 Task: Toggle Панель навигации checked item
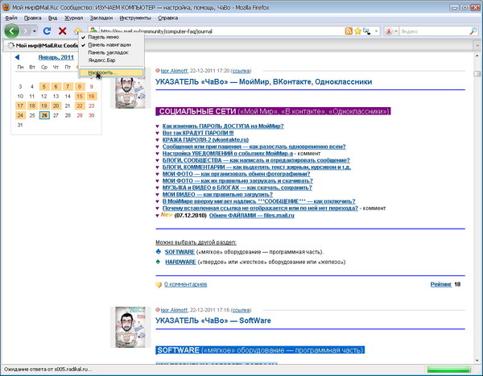[111, 45]
